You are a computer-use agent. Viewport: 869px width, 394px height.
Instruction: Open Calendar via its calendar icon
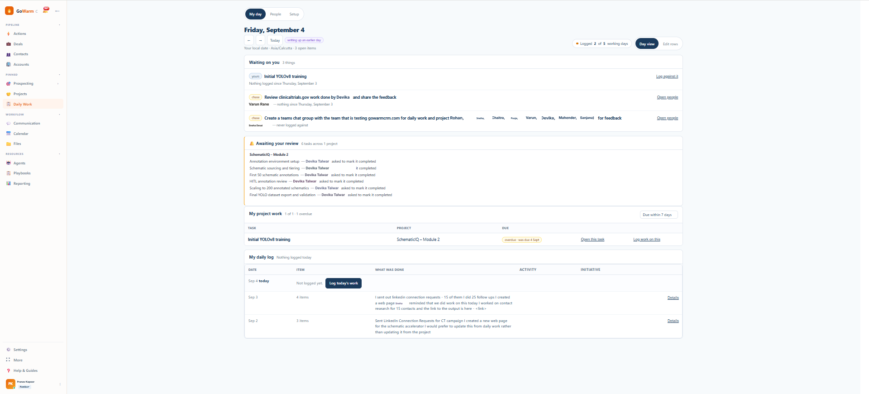click(8, 134)
